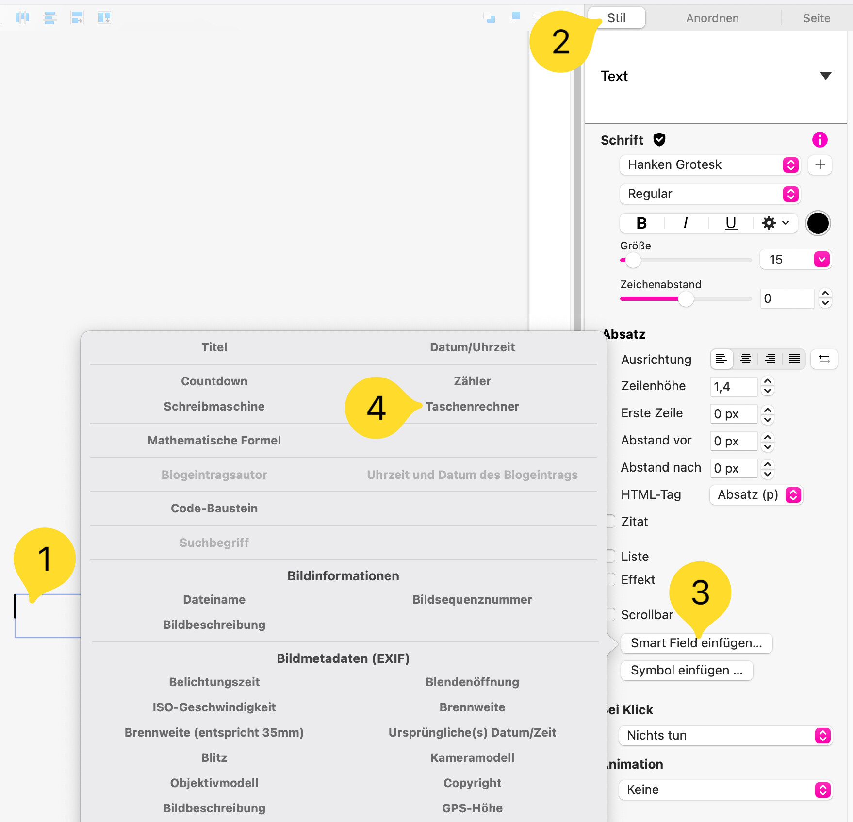The width and height of the screenshot is (853, 822).
Task: Open the Hanken Grotesk font dropdown
Action: pyautogui.click(x=710, y=165)
